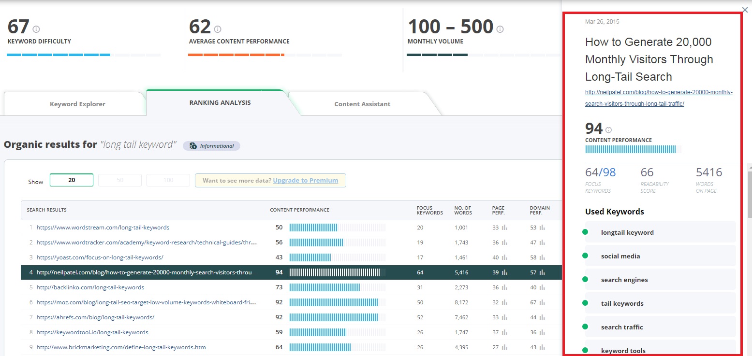Screen dimensions: 752x356
Task: Show 20 results option
Action: coord(72,180)
